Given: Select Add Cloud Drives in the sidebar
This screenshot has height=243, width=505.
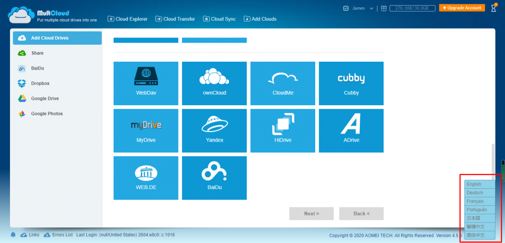Looking at the screenshot, I should point(57,38).
